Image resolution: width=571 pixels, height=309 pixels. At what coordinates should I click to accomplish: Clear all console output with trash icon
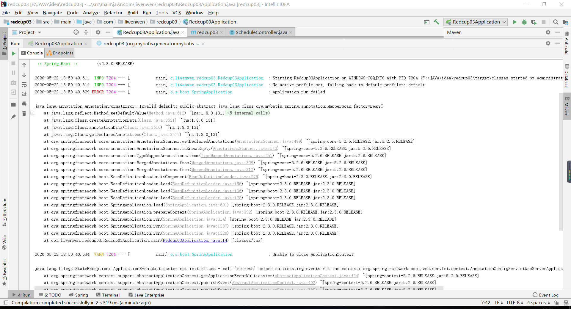pos(24,113)
